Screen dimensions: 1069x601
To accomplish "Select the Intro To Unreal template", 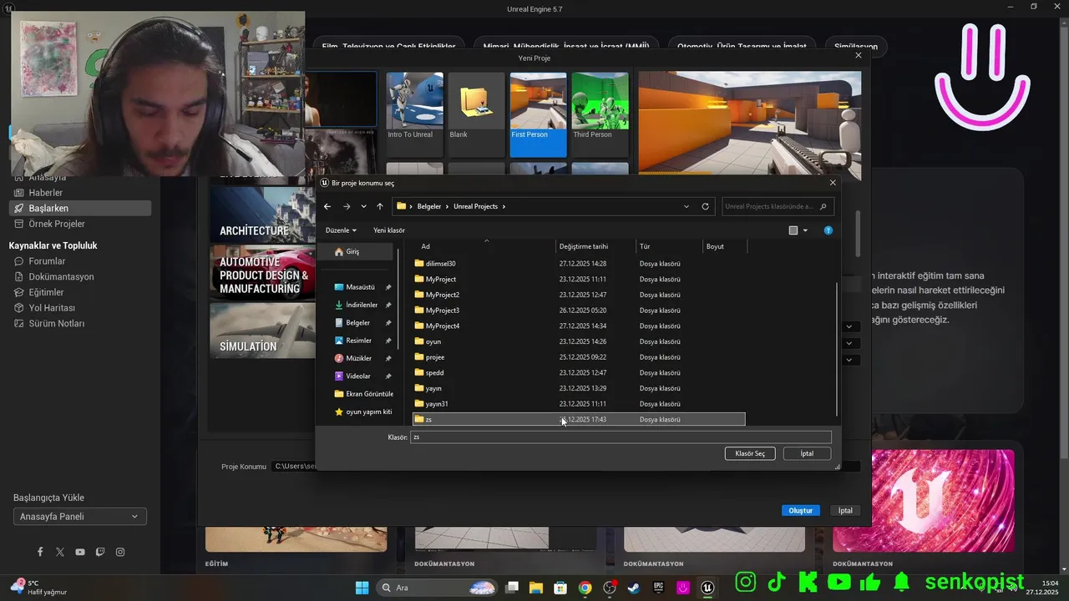I will pyautogui.click(x=415, y=114).
